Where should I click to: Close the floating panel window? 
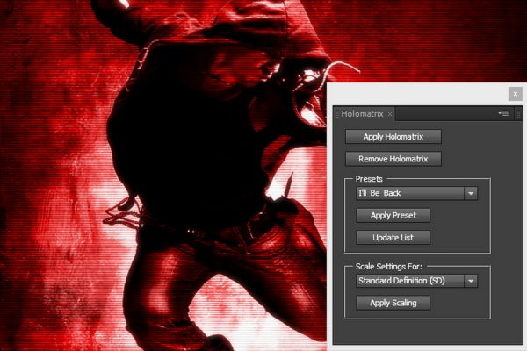click(x=516, y=94)
